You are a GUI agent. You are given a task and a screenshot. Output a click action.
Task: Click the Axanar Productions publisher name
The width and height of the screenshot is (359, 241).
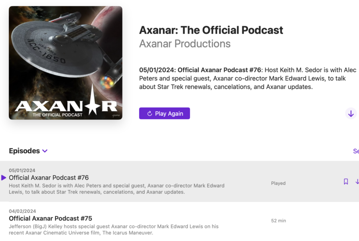[x=185, y=43]
